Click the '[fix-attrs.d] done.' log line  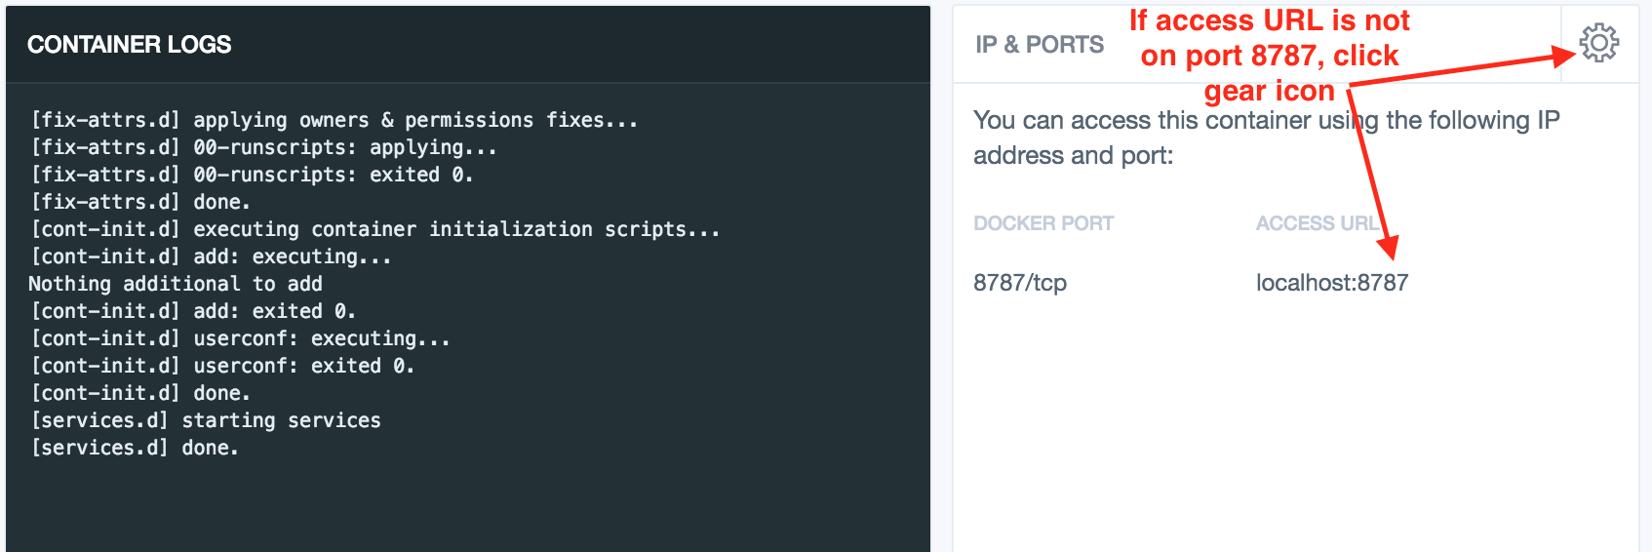pyautogui.click(x=140, y=202)
